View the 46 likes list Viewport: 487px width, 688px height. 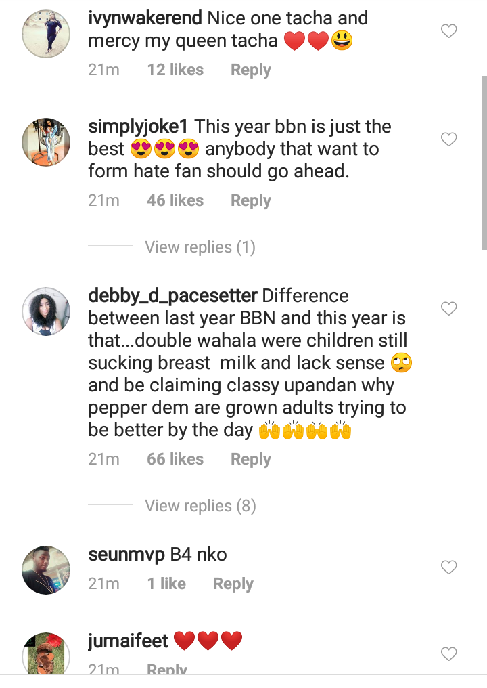pyautogui.click(x=175, y=200)
